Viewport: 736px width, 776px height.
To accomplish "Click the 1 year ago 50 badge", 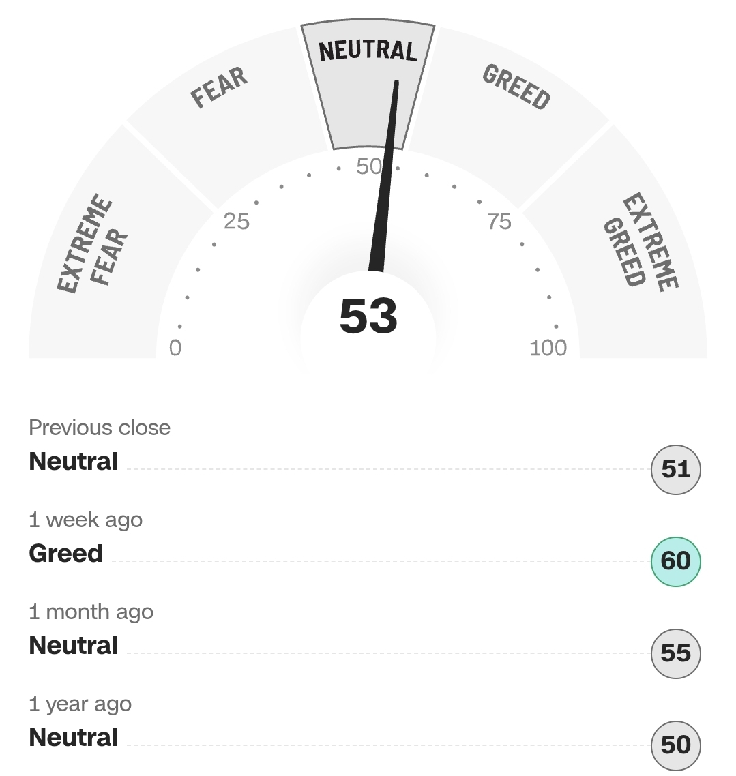I will click(675, 745).
